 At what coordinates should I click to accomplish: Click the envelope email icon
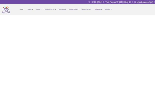135,2
